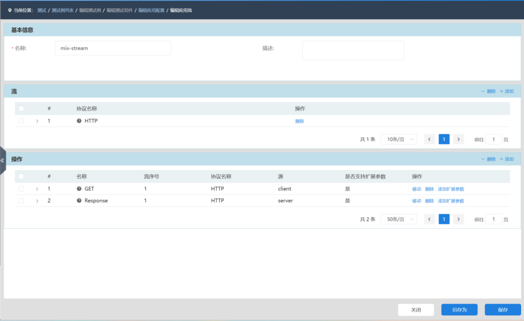Navigate to 测试例列表 breadcrumb link
Image resolution: width=524 pixels, height=321 pixels.
(63, 10)
